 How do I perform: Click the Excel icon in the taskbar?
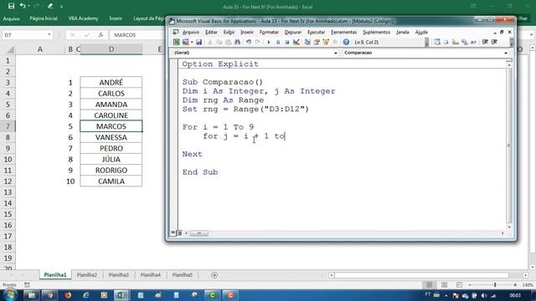(x=121, y=295)
